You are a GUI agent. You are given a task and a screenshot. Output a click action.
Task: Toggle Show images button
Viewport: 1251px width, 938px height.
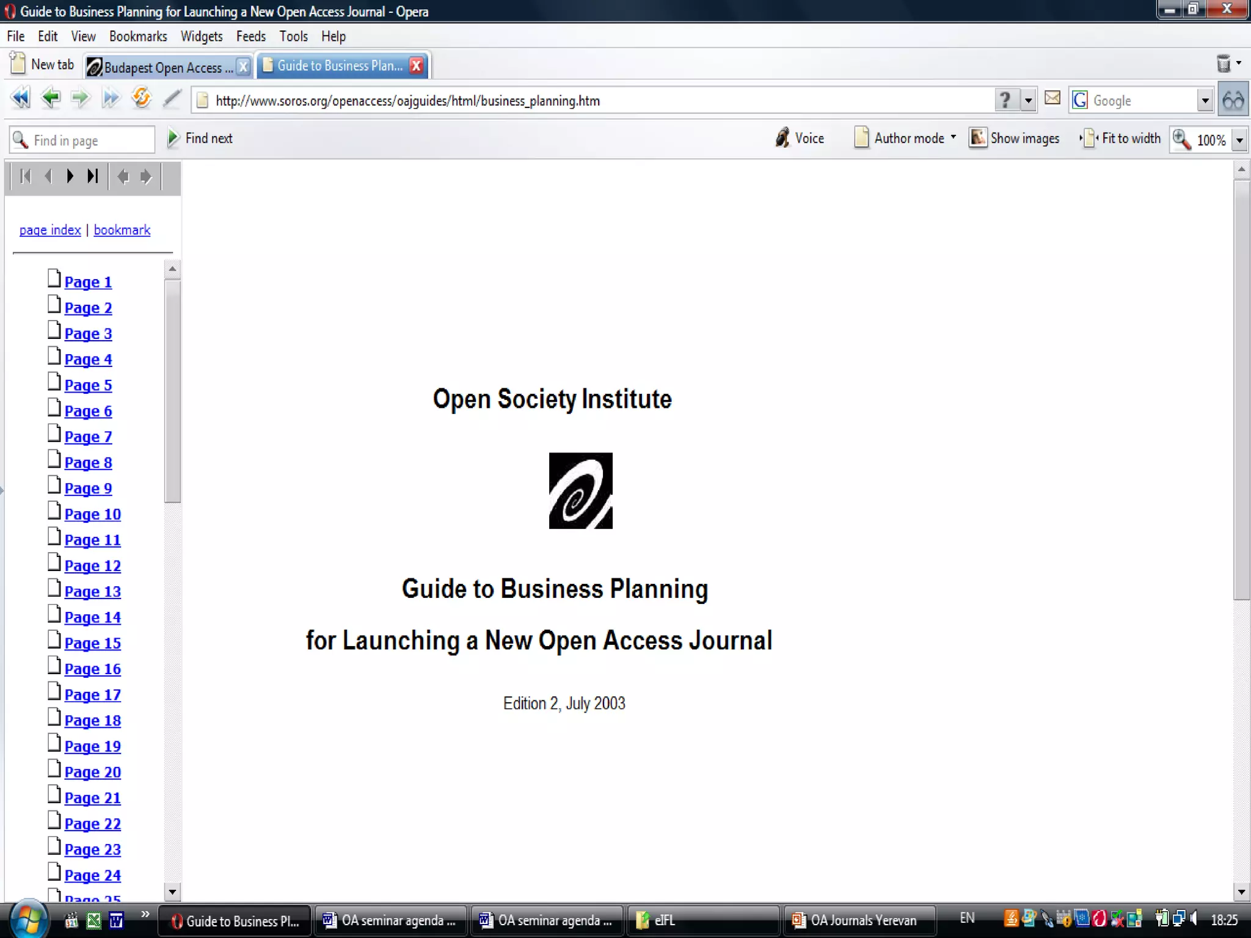coord(1014,139)
